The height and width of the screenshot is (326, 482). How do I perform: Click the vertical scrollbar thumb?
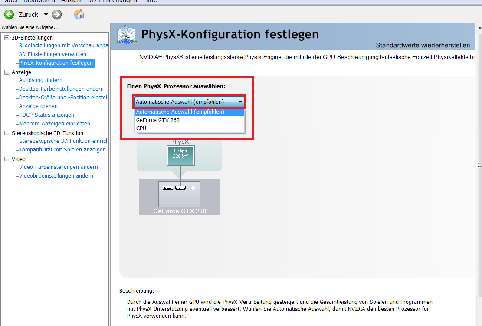(x=479, y=165)
